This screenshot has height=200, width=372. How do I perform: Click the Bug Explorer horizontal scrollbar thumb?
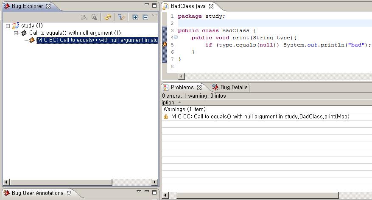coord(61,182)
